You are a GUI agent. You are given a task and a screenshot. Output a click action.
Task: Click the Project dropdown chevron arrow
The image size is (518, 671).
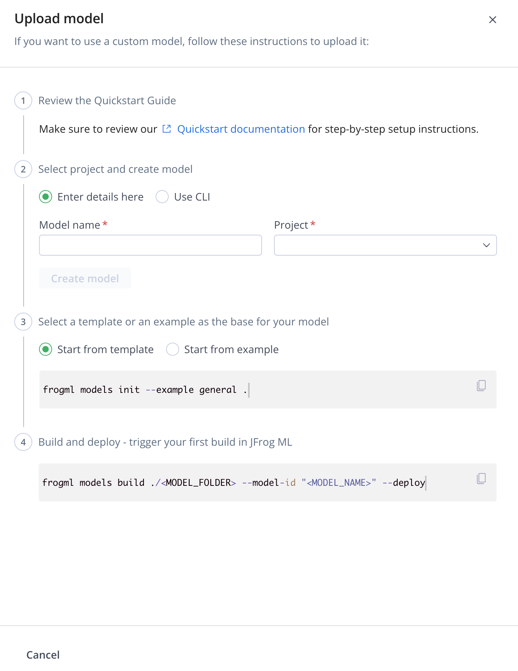tap(487, 245)
